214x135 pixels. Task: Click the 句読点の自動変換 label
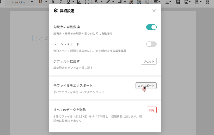[67, 27]
